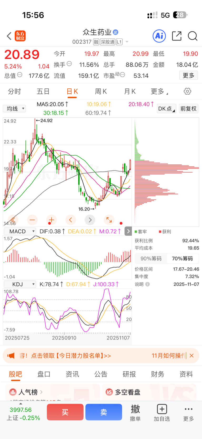Expand the 更多 chart period menu

pos(159,91)
